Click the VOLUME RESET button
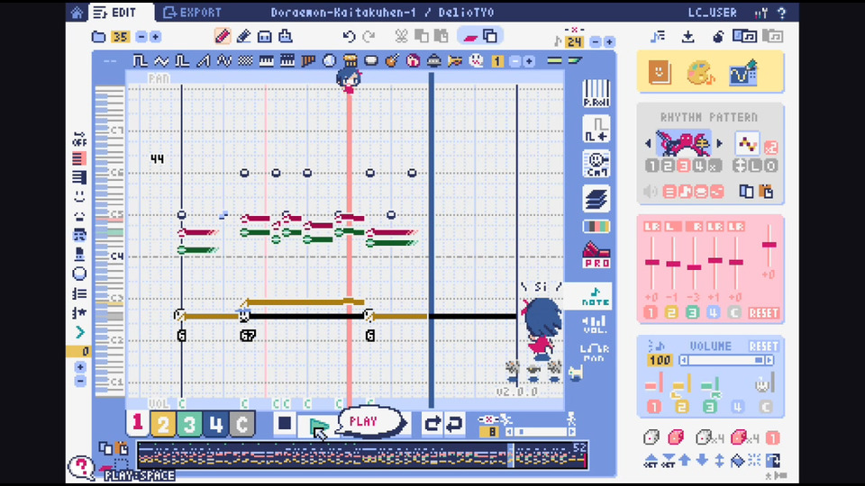 763,346
